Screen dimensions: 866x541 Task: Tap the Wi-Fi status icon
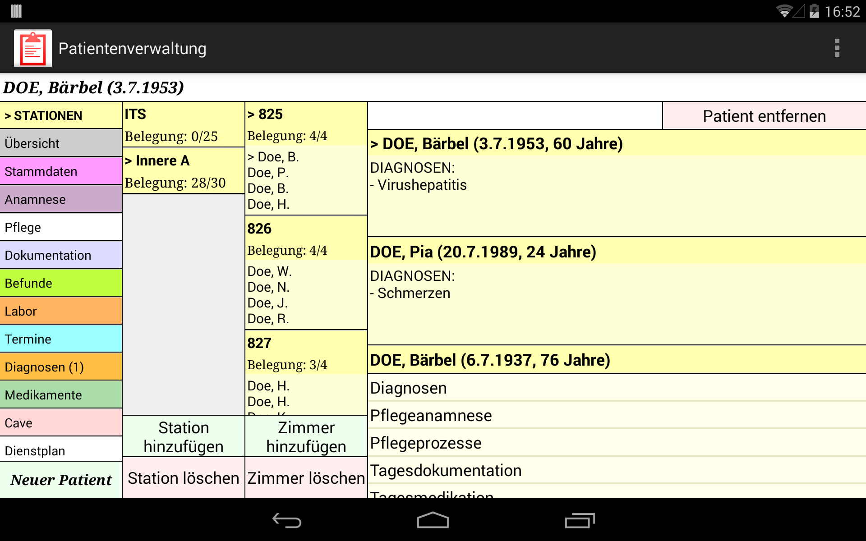pyautogui.click(x=784, y=11)
